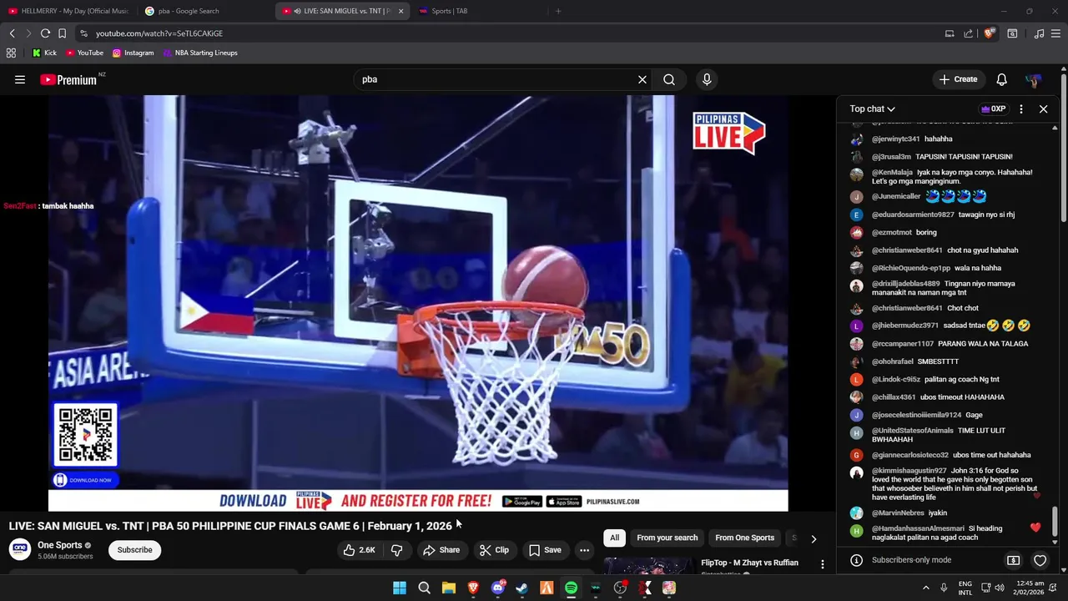This screenshot has height=601, width=1068.
Task: Open the apps grid in bookmarks bar
Action: [x=11, y=53]
